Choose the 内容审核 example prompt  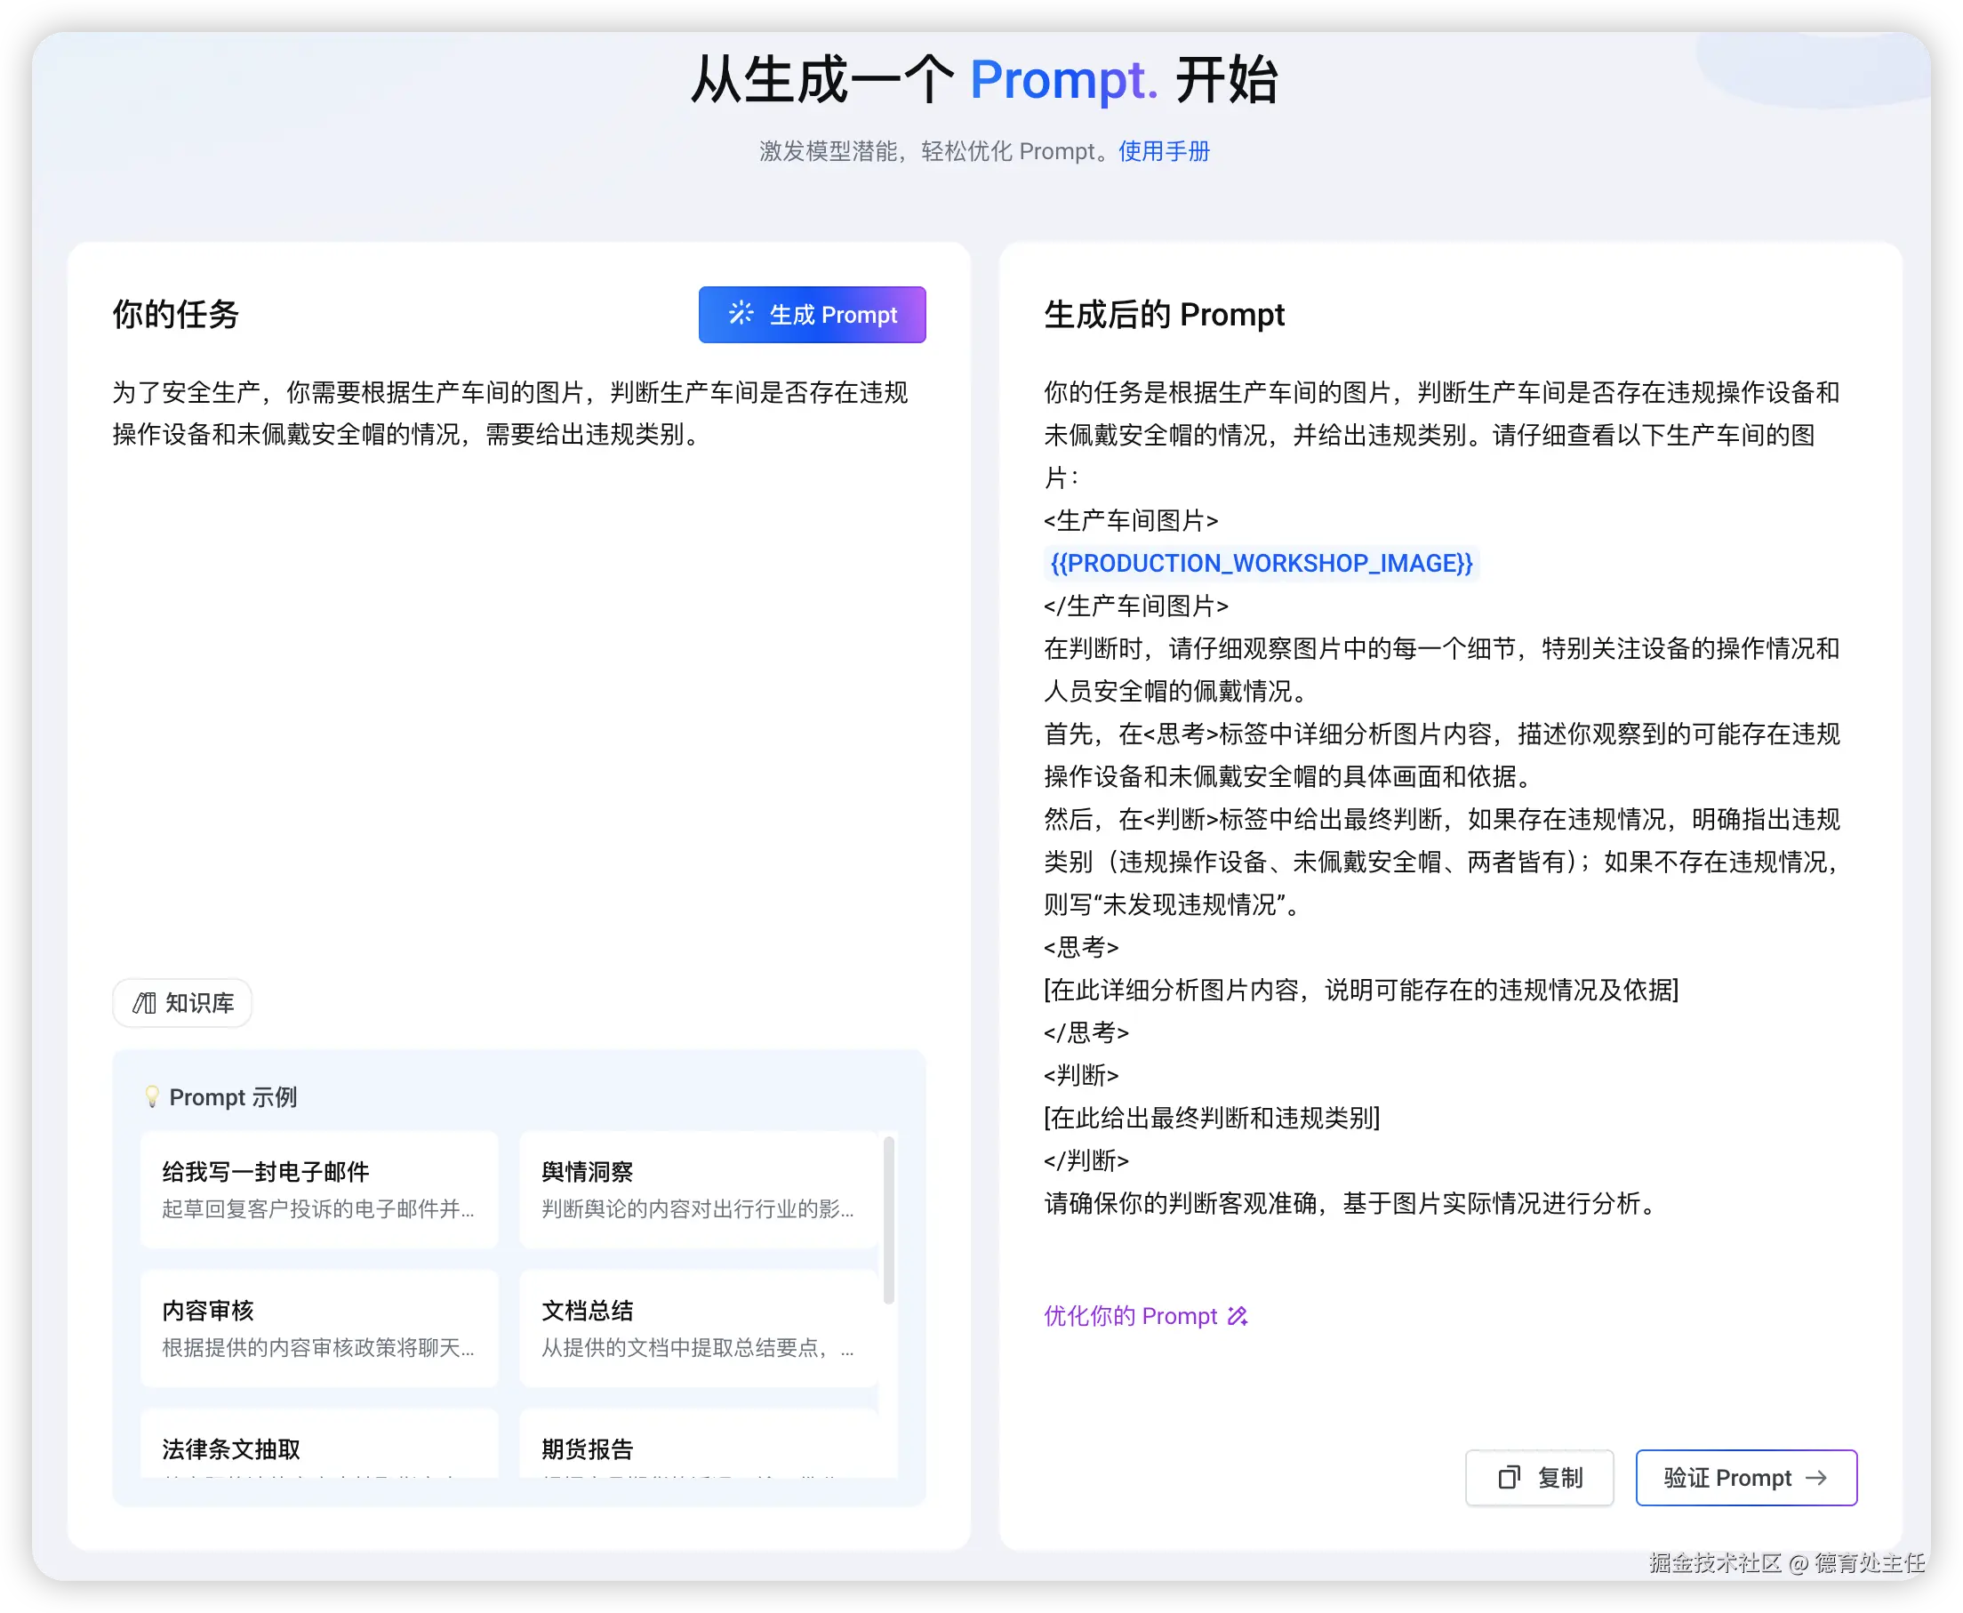[318, 1327]
